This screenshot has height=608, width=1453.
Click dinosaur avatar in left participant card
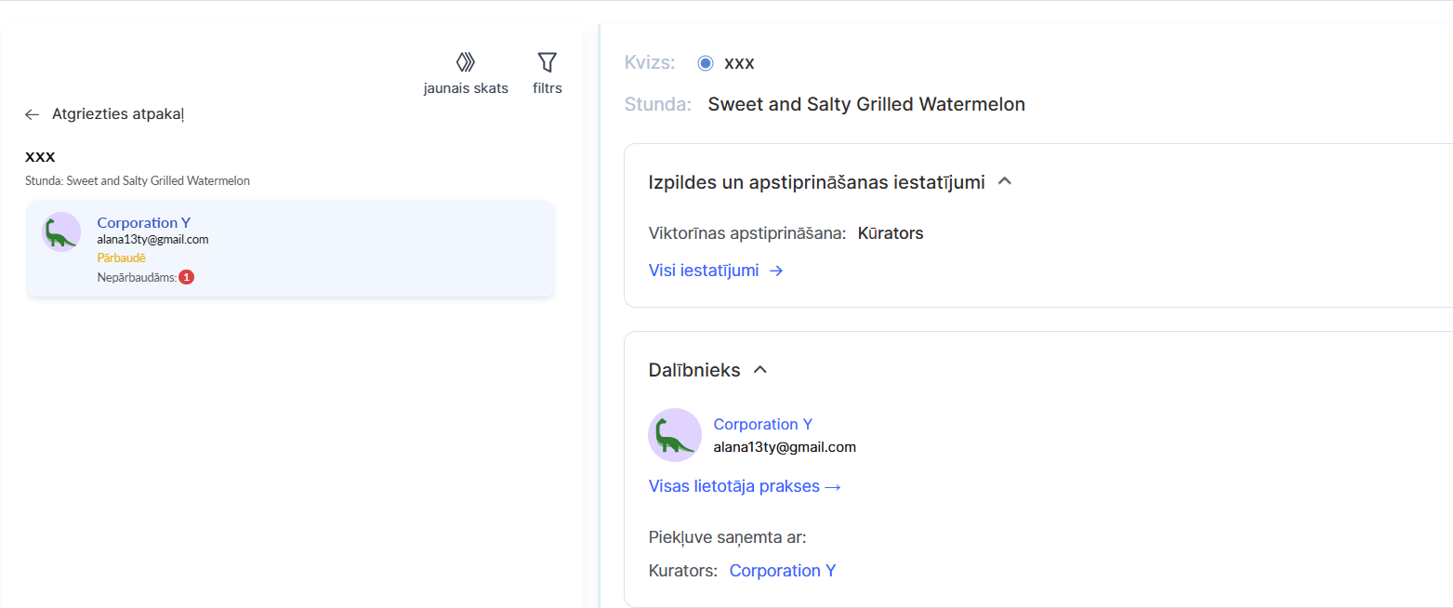pyautogui.click(x=61, y=231)
